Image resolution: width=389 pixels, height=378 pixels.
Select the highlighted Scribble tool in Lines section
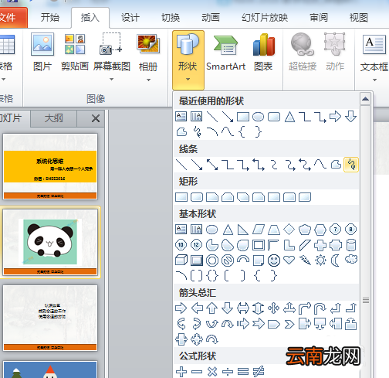(x=351, y=165)
